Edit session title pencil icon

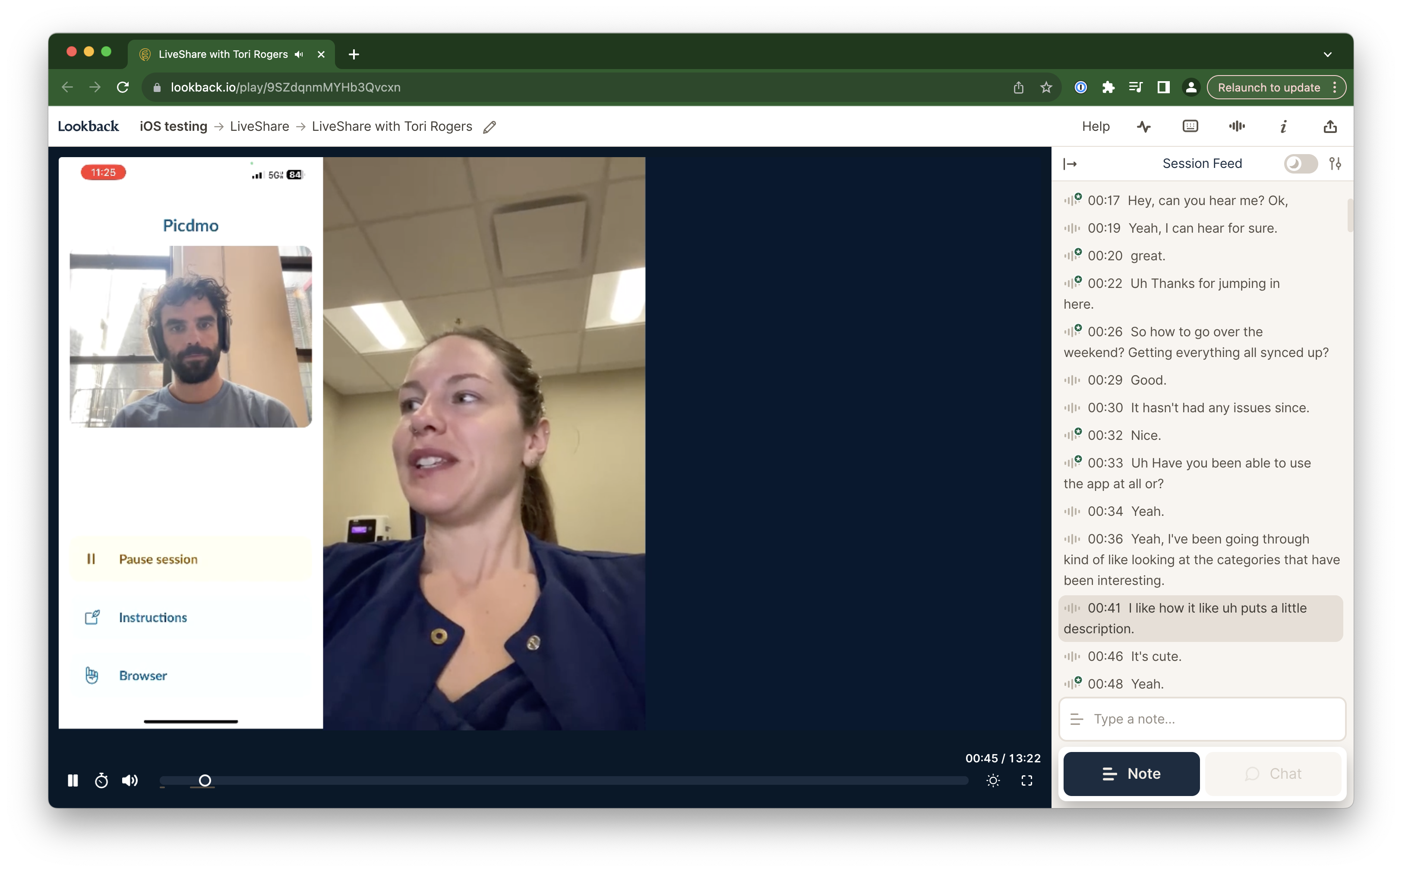pos(489,127)
